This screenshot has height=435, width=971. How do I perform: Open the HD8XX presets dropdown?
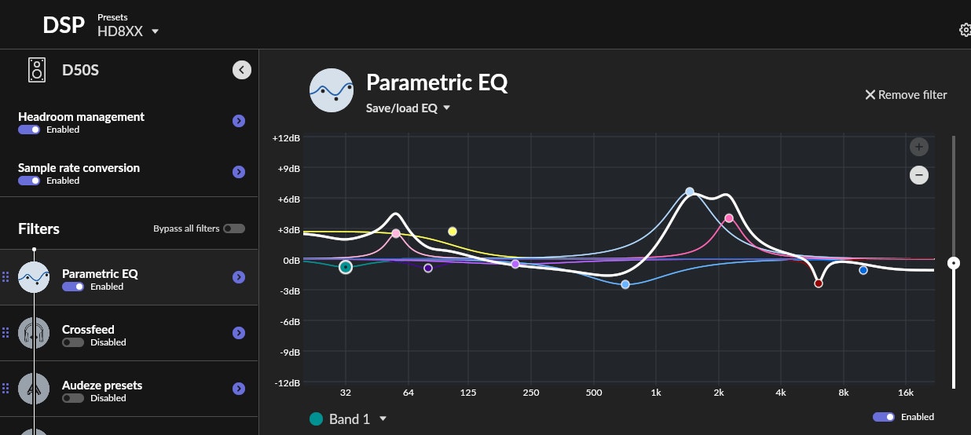(155, 31)
